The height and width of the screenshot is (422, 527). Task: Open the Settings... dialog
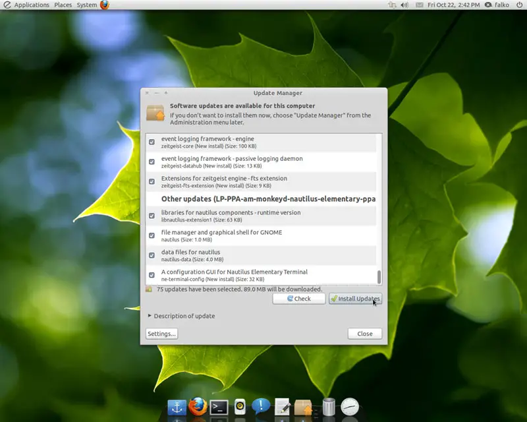tap(161, 334)
